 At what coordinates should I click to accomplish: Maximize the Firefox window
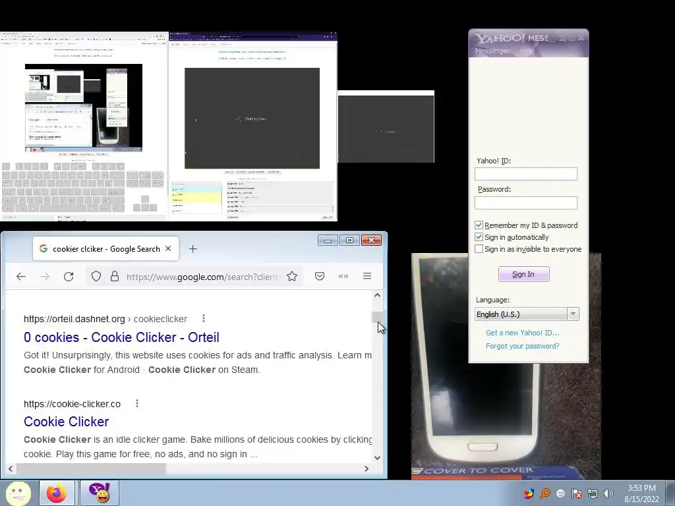pos(349,240)
